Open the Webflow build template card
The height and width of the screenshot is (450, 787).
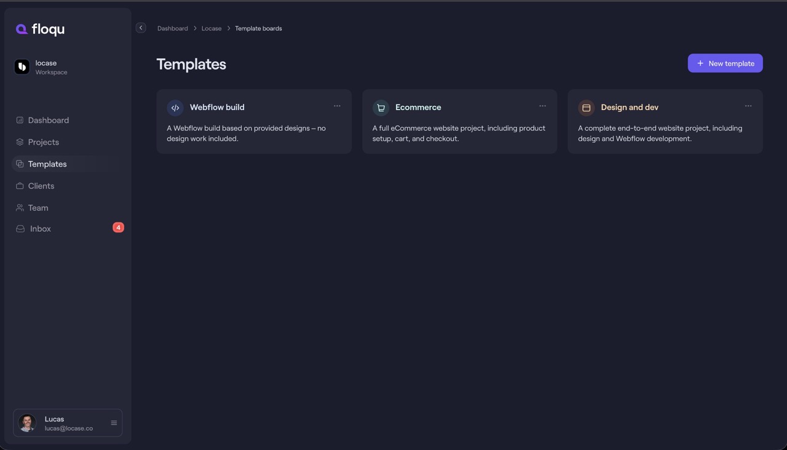click(x=254, y=121)
